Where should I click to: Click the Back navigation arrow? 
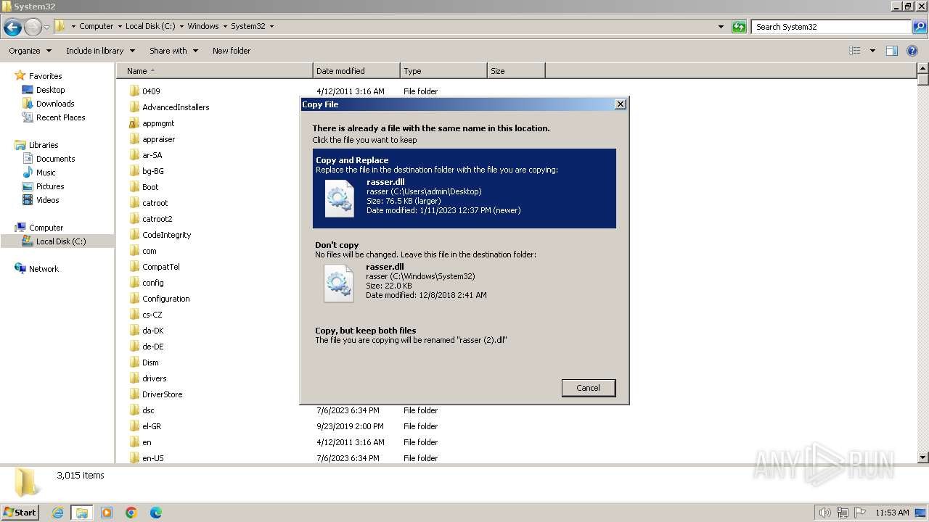click(12, 27)
